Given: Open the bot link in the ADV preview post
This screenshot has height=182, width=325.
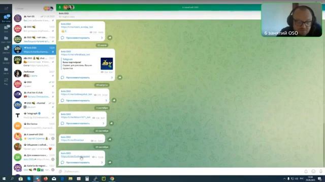Looking at the screenshot, I should (x=76, y=55).
